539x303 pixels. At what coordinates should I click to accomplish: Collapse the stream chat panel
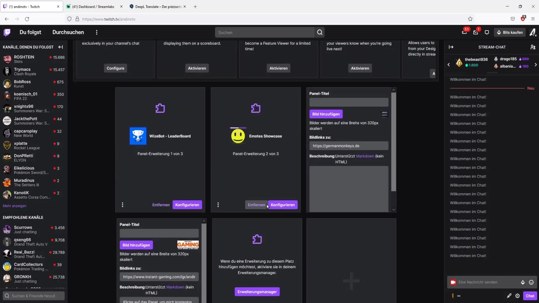(x=451, y=47)
